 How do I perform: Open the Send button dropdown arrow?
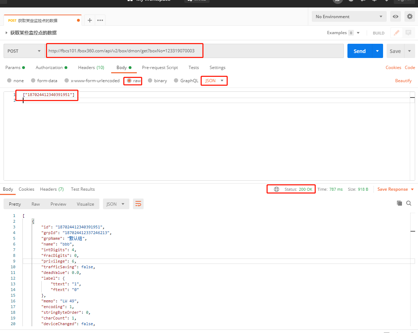coord(377,51)
